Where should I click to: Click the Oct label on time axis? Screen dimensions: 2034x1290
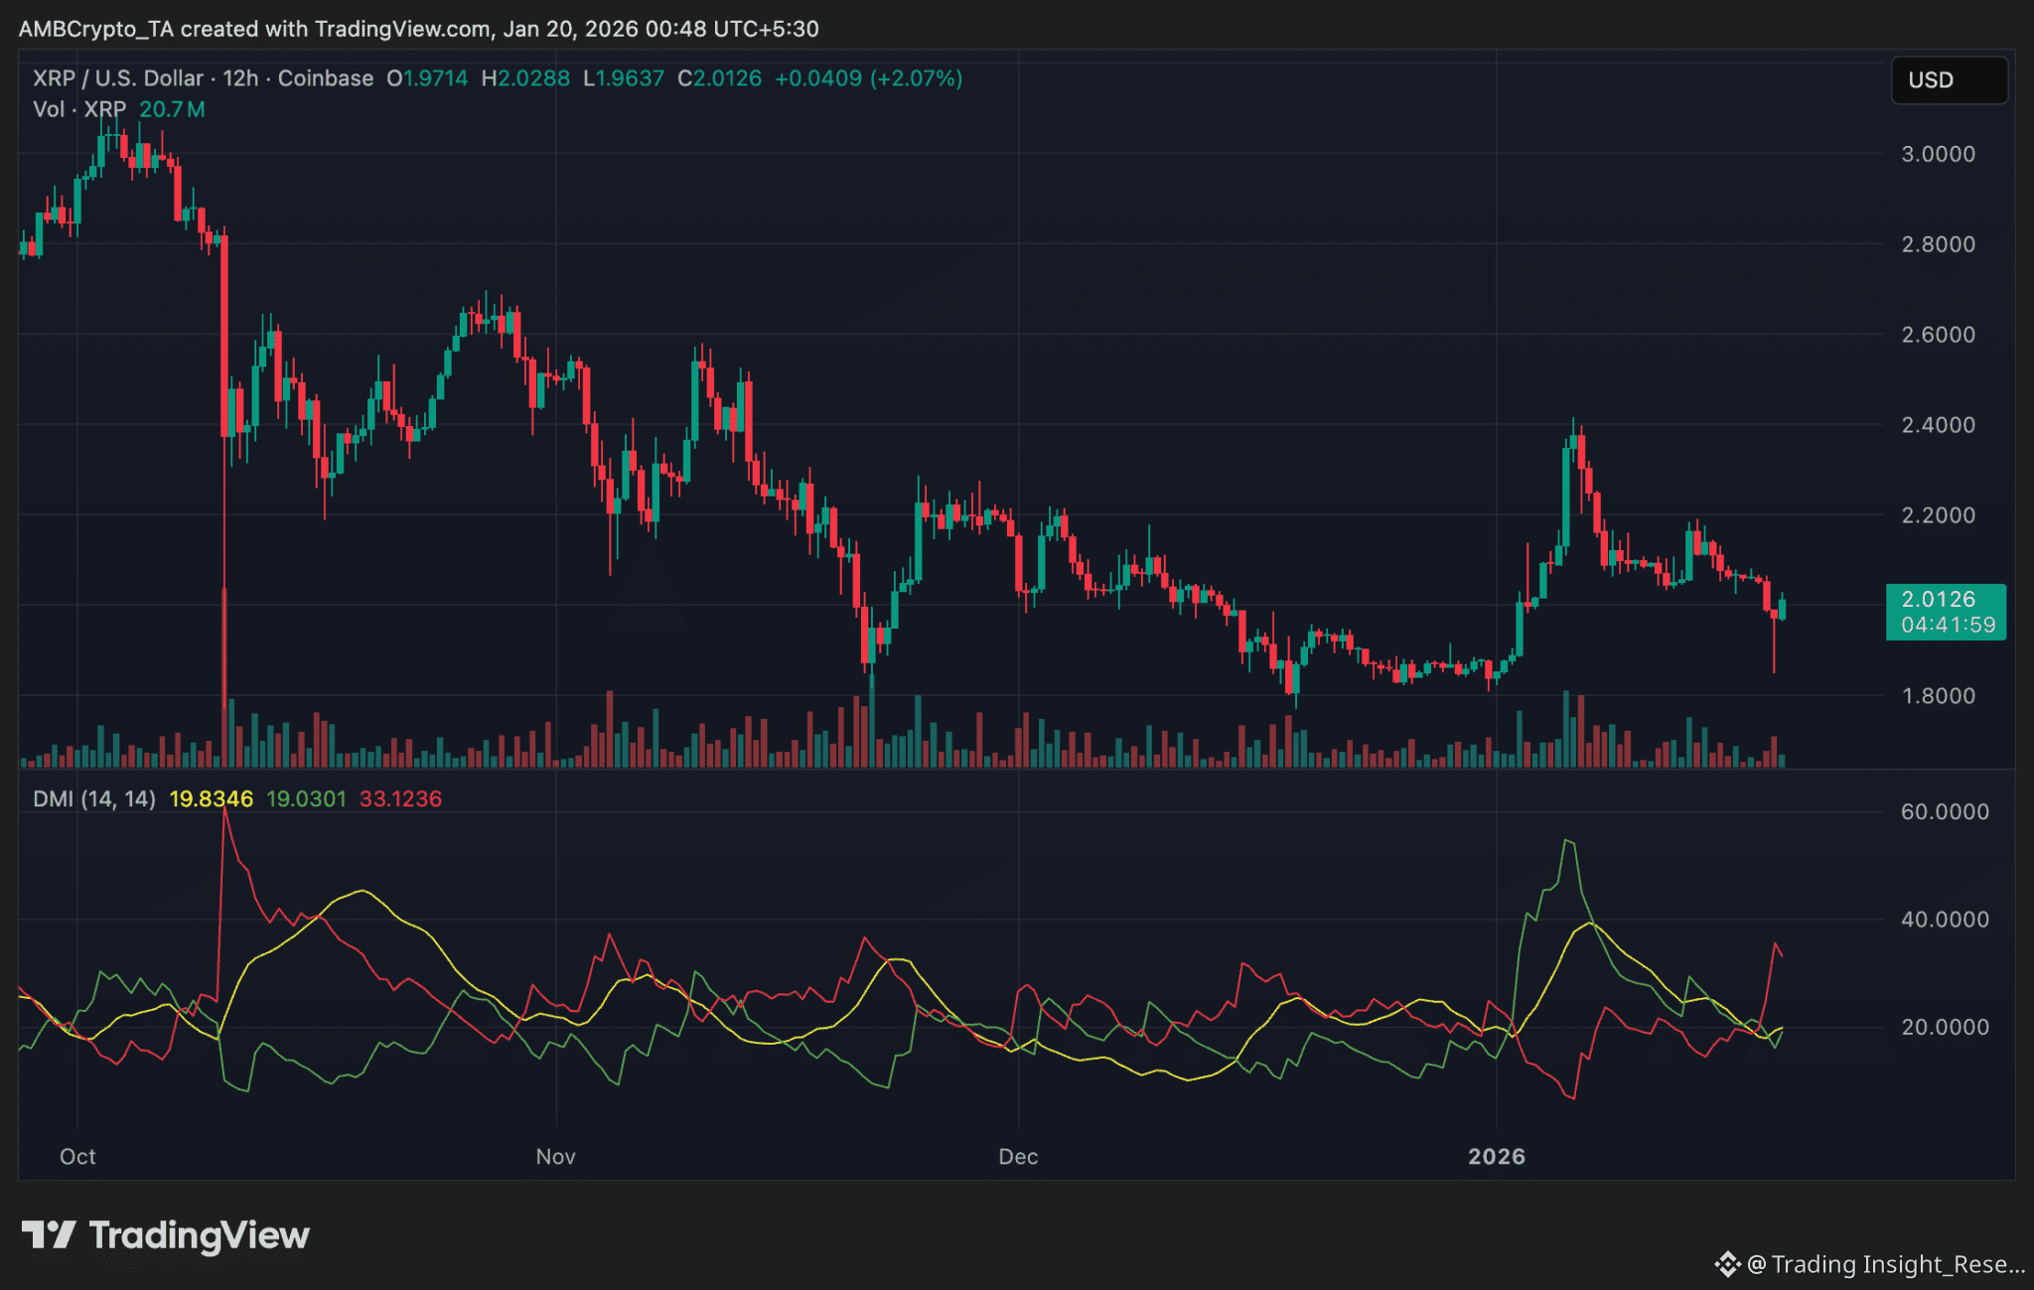(77, 1156)
